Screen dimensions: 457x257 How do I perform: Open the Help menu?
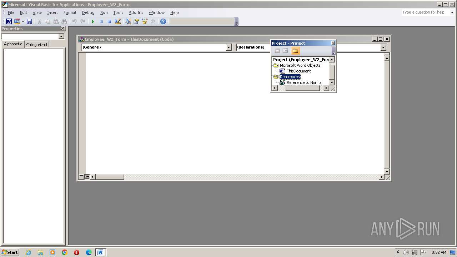click(174, 12)
